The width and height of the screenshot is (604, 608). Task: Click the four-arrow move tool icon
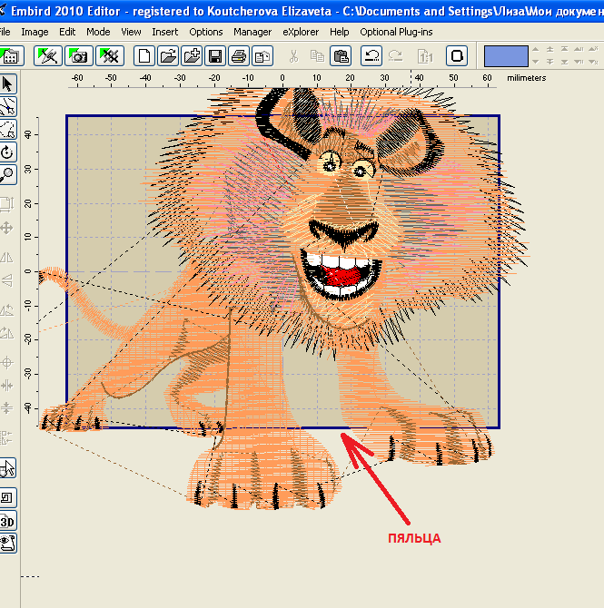click(x=6, y=228)
